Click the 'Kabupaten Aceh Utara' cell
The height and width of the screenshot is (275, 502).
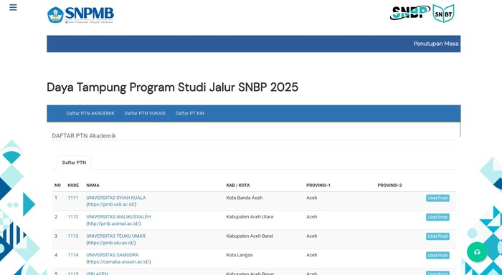point(250,216)
